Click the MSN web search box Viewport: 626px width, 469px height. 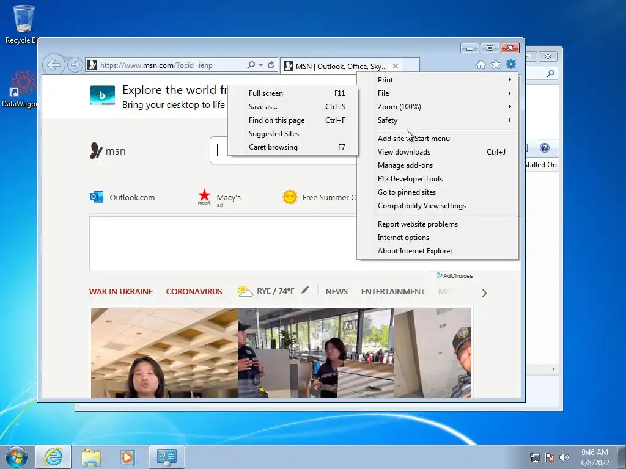284,150
